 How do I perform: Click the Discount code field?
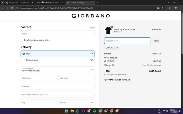pyautogui.click(x=127, y=41)
